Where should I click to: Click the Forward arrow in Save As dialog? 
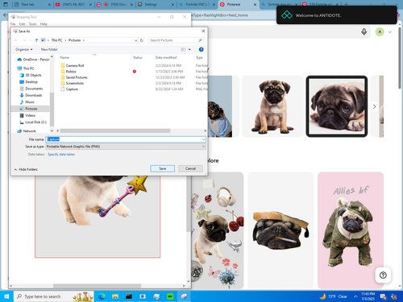24,40
